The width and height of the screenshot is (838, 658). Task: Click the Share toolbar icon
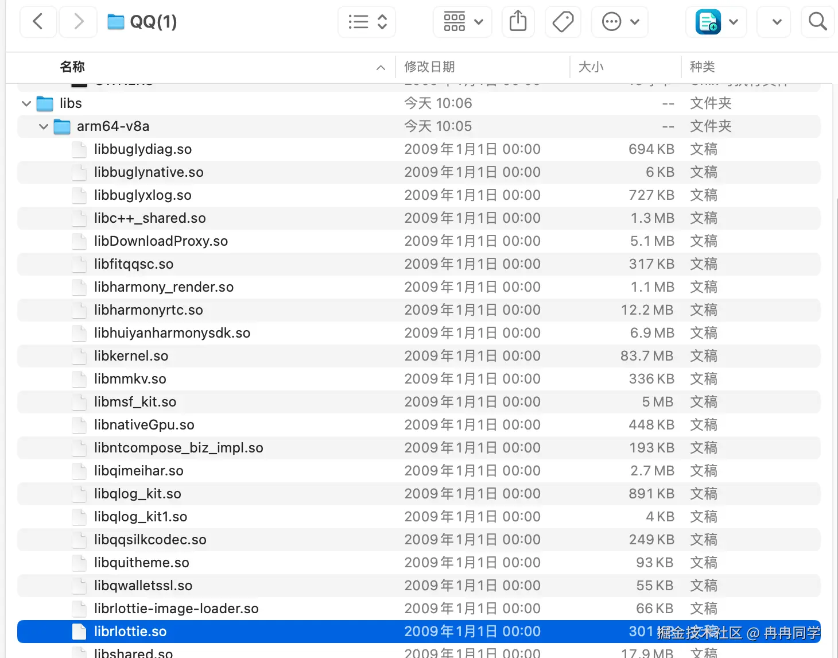[518, 22]
